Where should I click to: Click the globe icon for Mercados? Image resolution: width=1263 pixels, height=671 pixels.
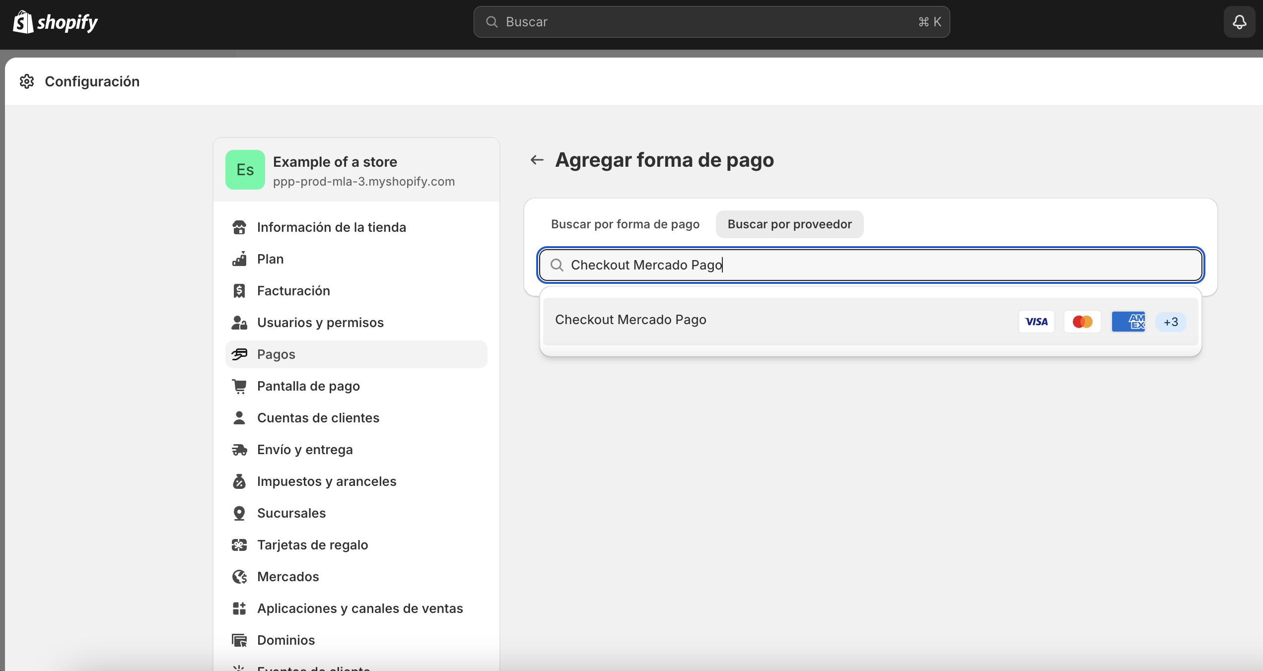[239, 577]
